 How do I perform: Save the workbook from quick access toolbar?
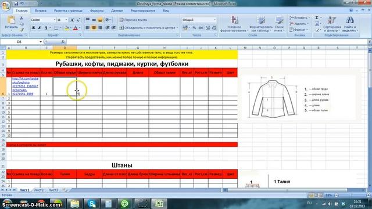[x=16, y=3]
